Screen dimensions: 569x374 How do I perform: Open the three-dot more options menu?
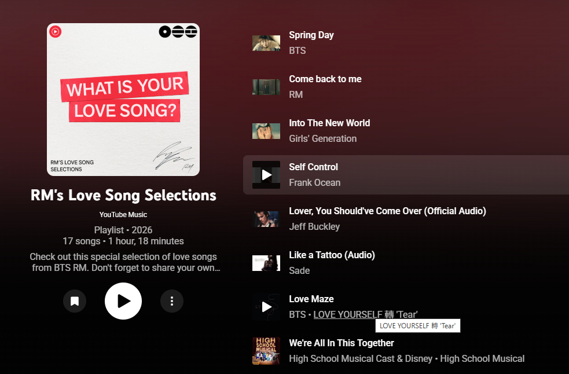tap(172, 301)
